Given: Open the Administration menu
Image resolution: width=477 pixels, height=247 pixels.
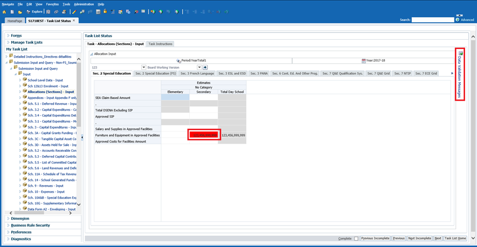Looking at the screenshot, I should click(x=84, y=4).
